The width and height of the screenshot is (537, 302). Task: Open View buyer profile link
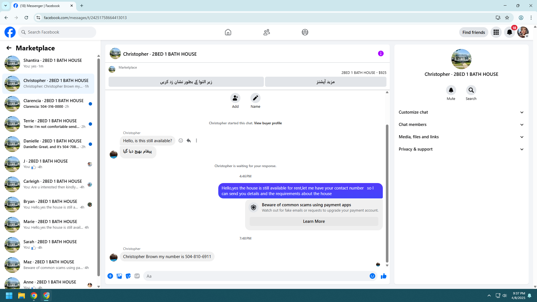tap(268, 123)
